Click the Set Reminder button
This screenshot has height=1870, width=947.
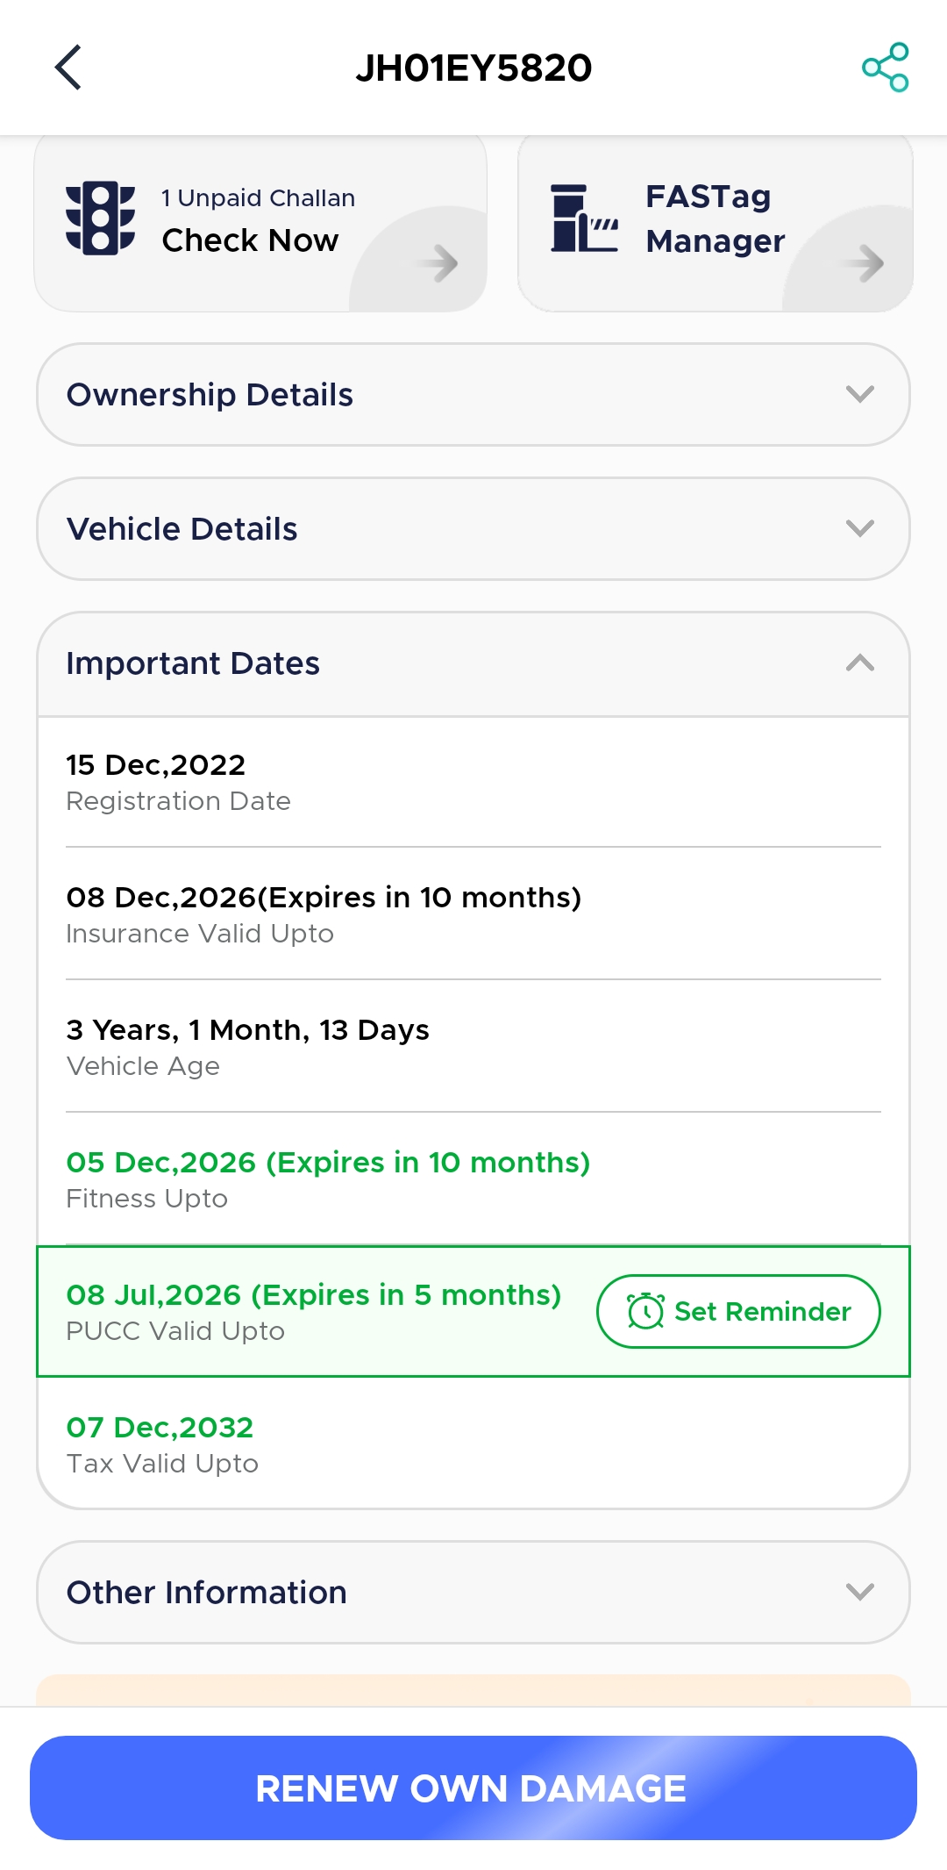[738, 1311]
